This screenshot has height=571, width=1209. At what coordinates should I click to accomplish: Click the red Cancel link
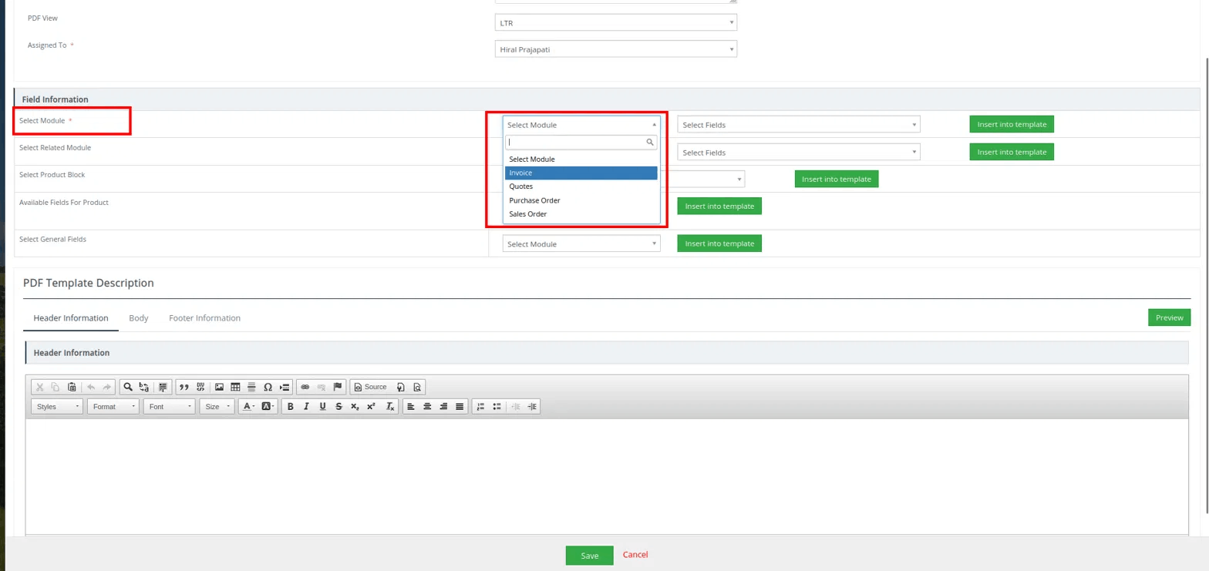pos(635,555)
